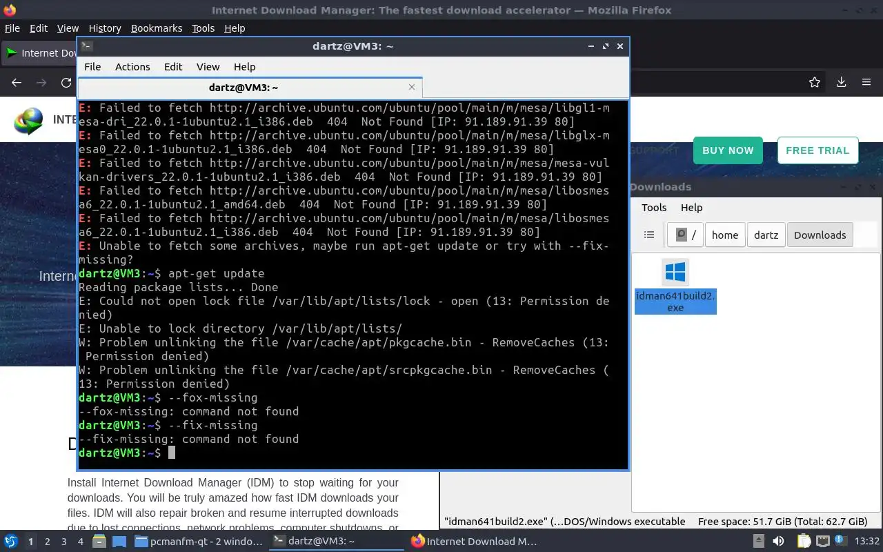
Task: Open Firefox History menu
Action: 105,28
